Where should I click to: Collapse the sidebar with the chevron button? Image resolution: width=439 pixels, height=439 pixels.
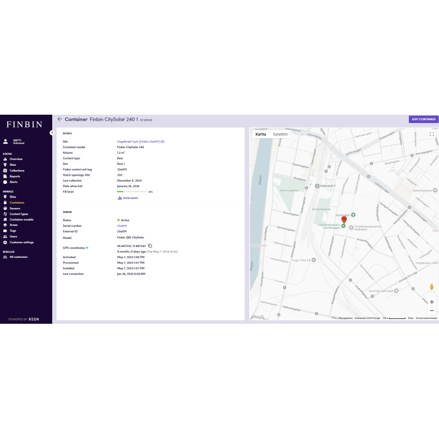52,133
